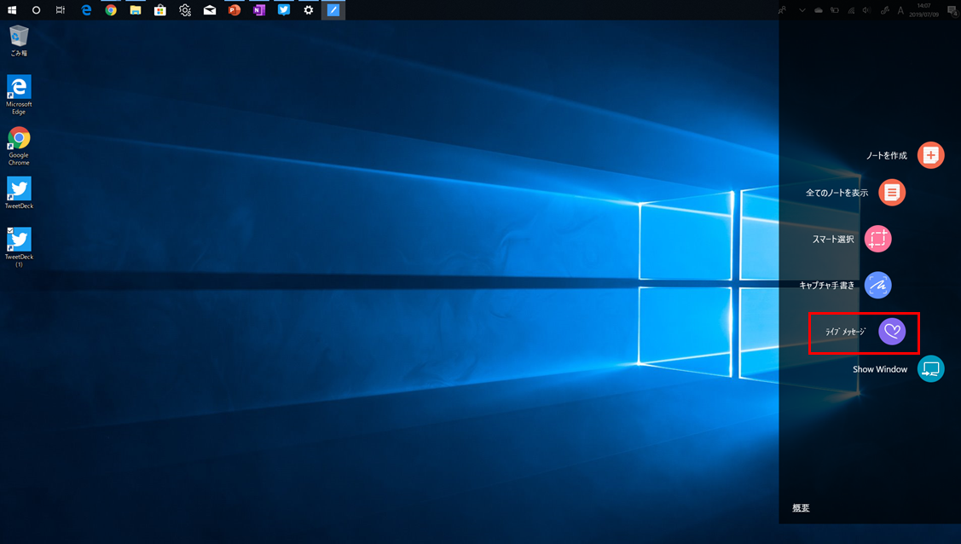Tap the スマート選択 smart select button
Image resolution: width=961 pixels, height=544 pixels.
(877, 239)
